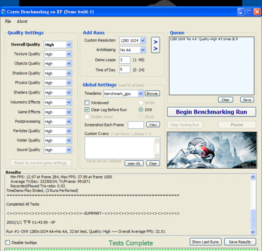Select the DX10 radio button
Screen dimensions: 262x251
tap(141, 116)
